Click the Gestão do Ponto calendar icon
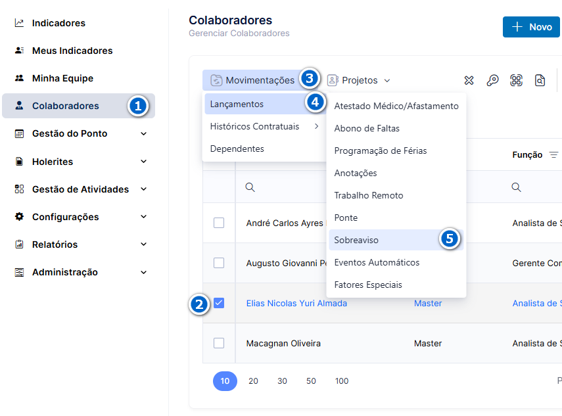The height and width of the screenshot is (416, 562). click(x=19, y=133)
